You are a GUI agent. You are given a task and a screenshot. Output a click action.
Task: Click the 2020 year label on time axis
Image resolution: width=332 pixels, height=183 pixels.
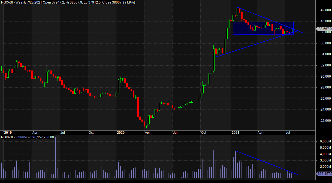120,133
